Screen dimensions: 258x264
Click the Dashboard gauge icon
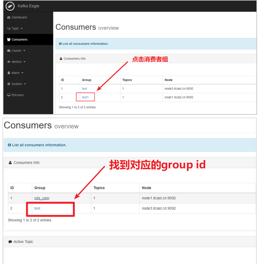9,17
